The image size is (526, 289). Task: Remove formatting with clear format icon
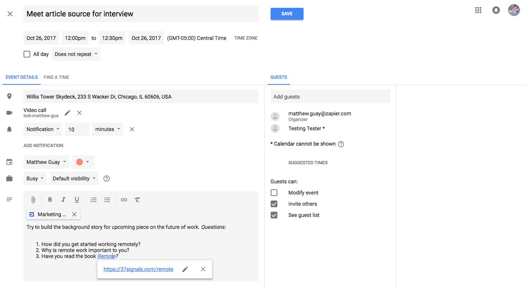coord(137,200)
